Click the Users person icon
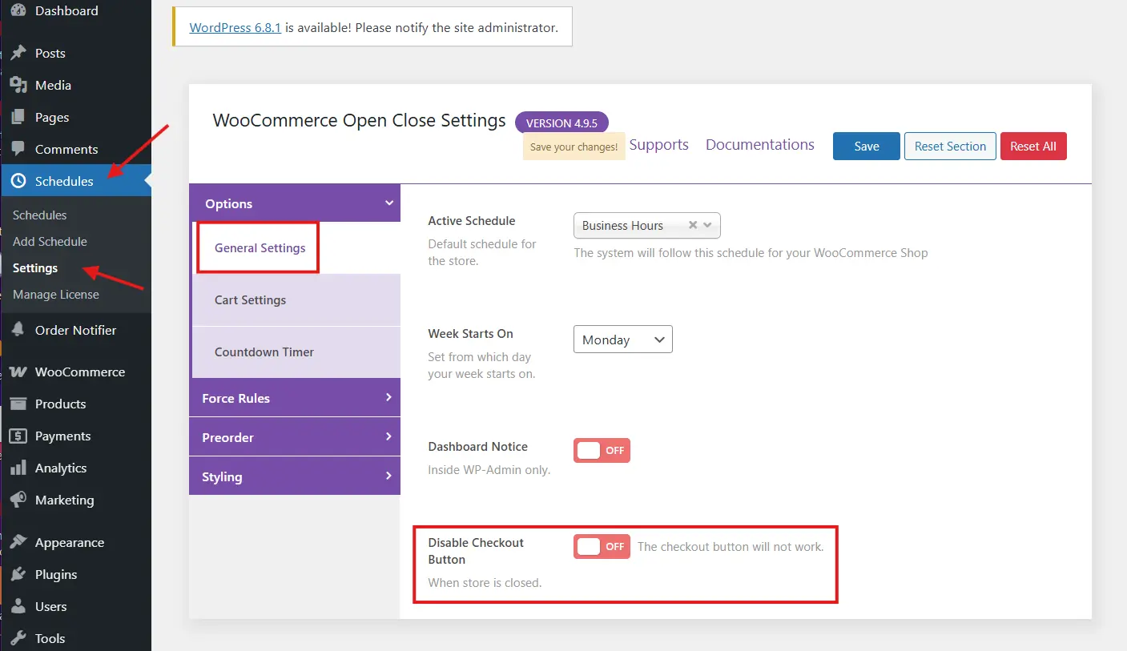 (x=18, y=607)
